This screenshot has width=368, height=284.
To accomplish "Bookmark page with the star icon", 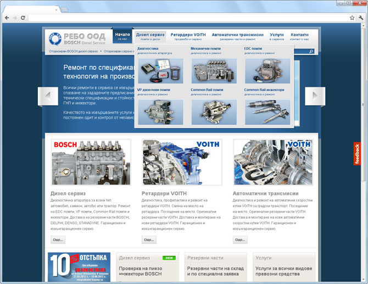I will click(x=352, y=18).
